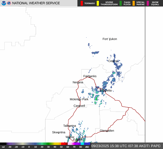
Task: Select the Fairbanks label on the map
Action: click(90, 76)
